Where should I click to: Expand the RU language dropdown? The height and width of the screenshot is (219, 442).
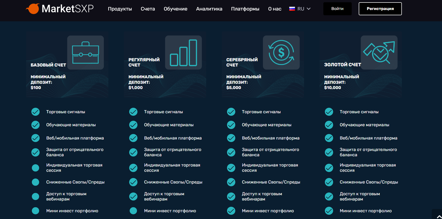point(300,9)
